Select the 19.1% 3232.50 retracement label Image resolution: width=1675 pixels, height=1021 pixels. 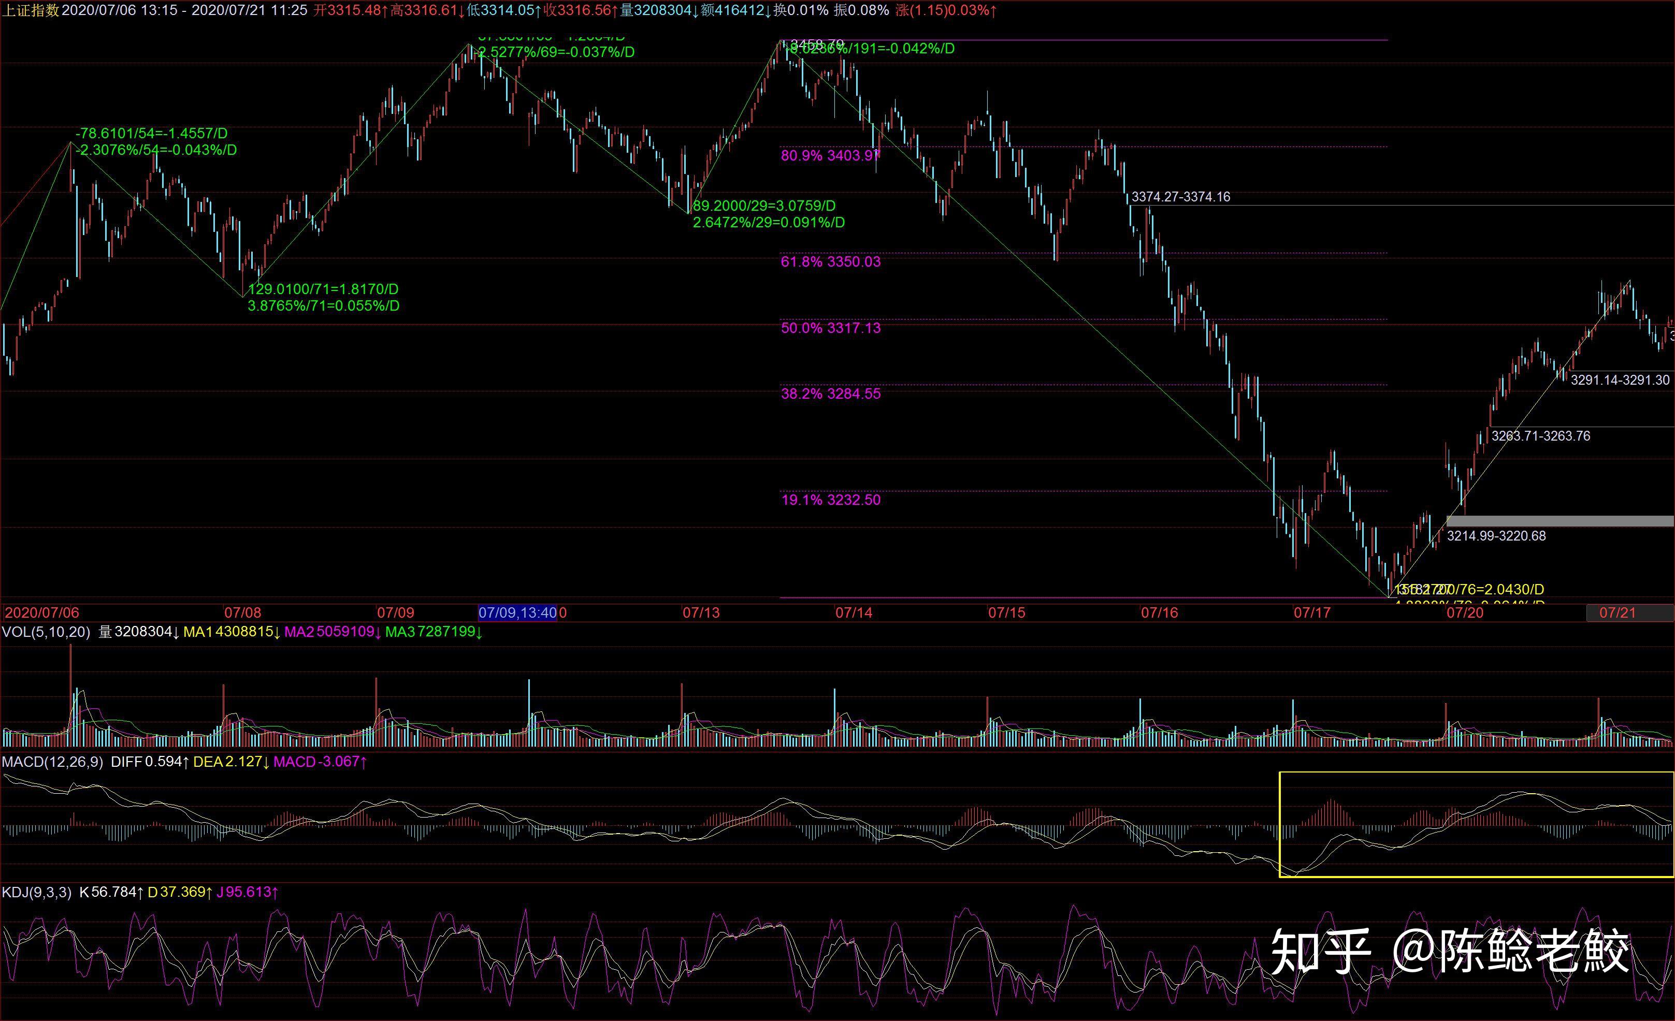pyautogui.click(x=830, y=500)
